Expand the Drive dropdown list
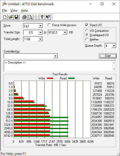The height and width of the screenshot is (156, 120). tap(40, 26)
